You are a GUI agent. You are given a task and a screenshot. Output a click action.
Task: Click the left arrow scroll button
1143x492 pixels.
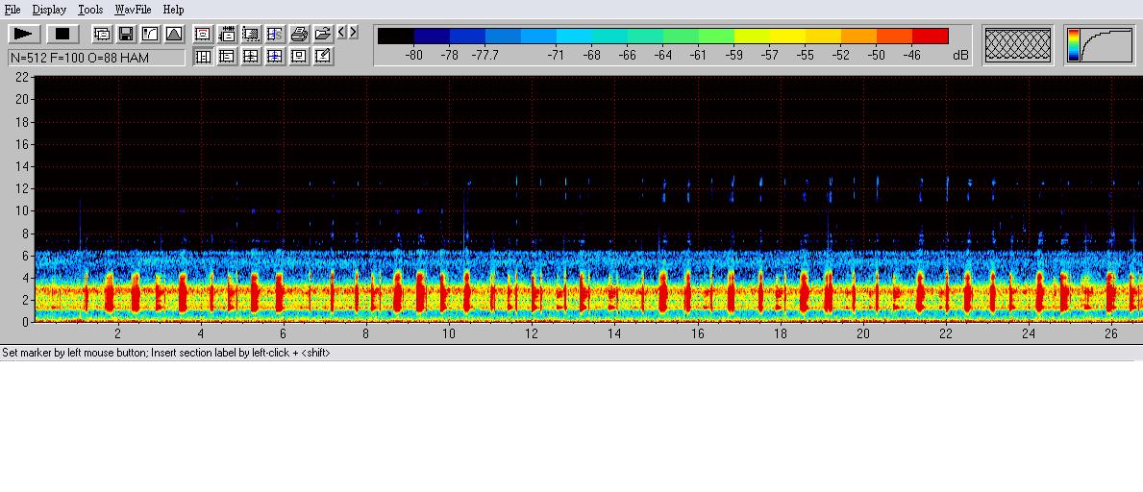(x=341, y=33)
